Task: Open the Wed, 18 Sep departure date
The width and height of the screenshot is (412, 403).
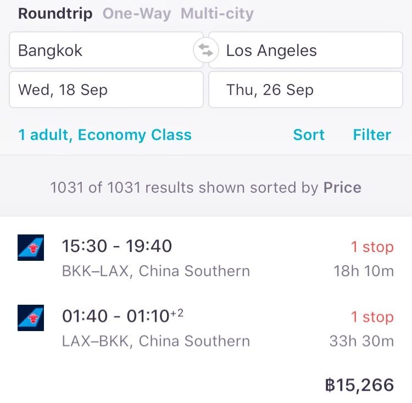Action: click(x=105, y=90)
